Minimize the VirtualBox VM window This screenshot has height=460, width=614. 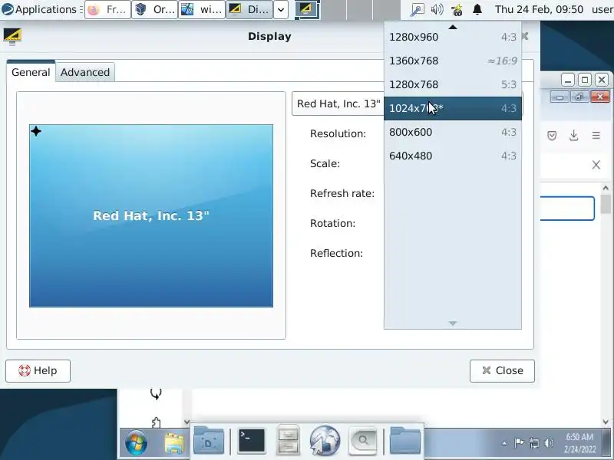(568, 80)
